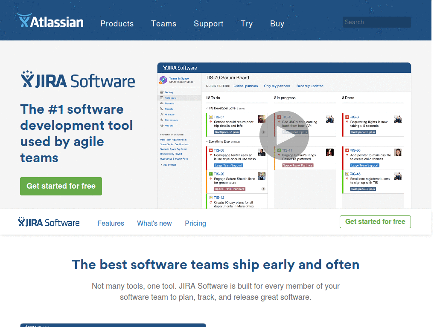Collapse the Everything Else swimlane
Image resolution: width=437 pixels, height=327 pixels.
[207, 141]
